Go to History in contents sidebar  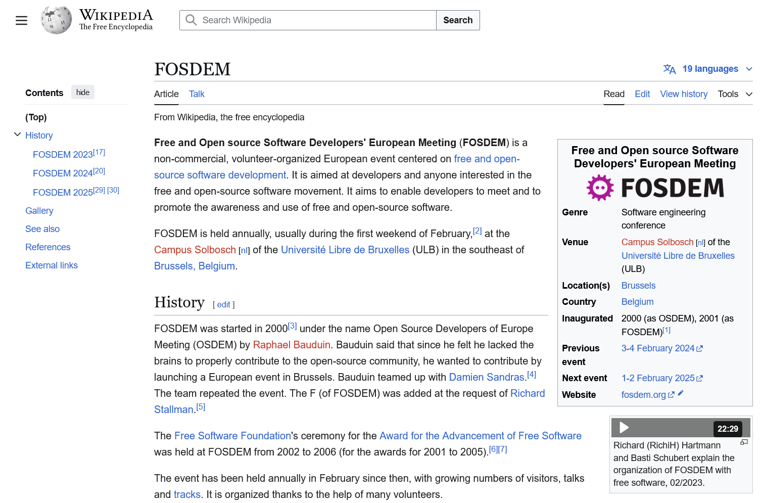(39, 135)
